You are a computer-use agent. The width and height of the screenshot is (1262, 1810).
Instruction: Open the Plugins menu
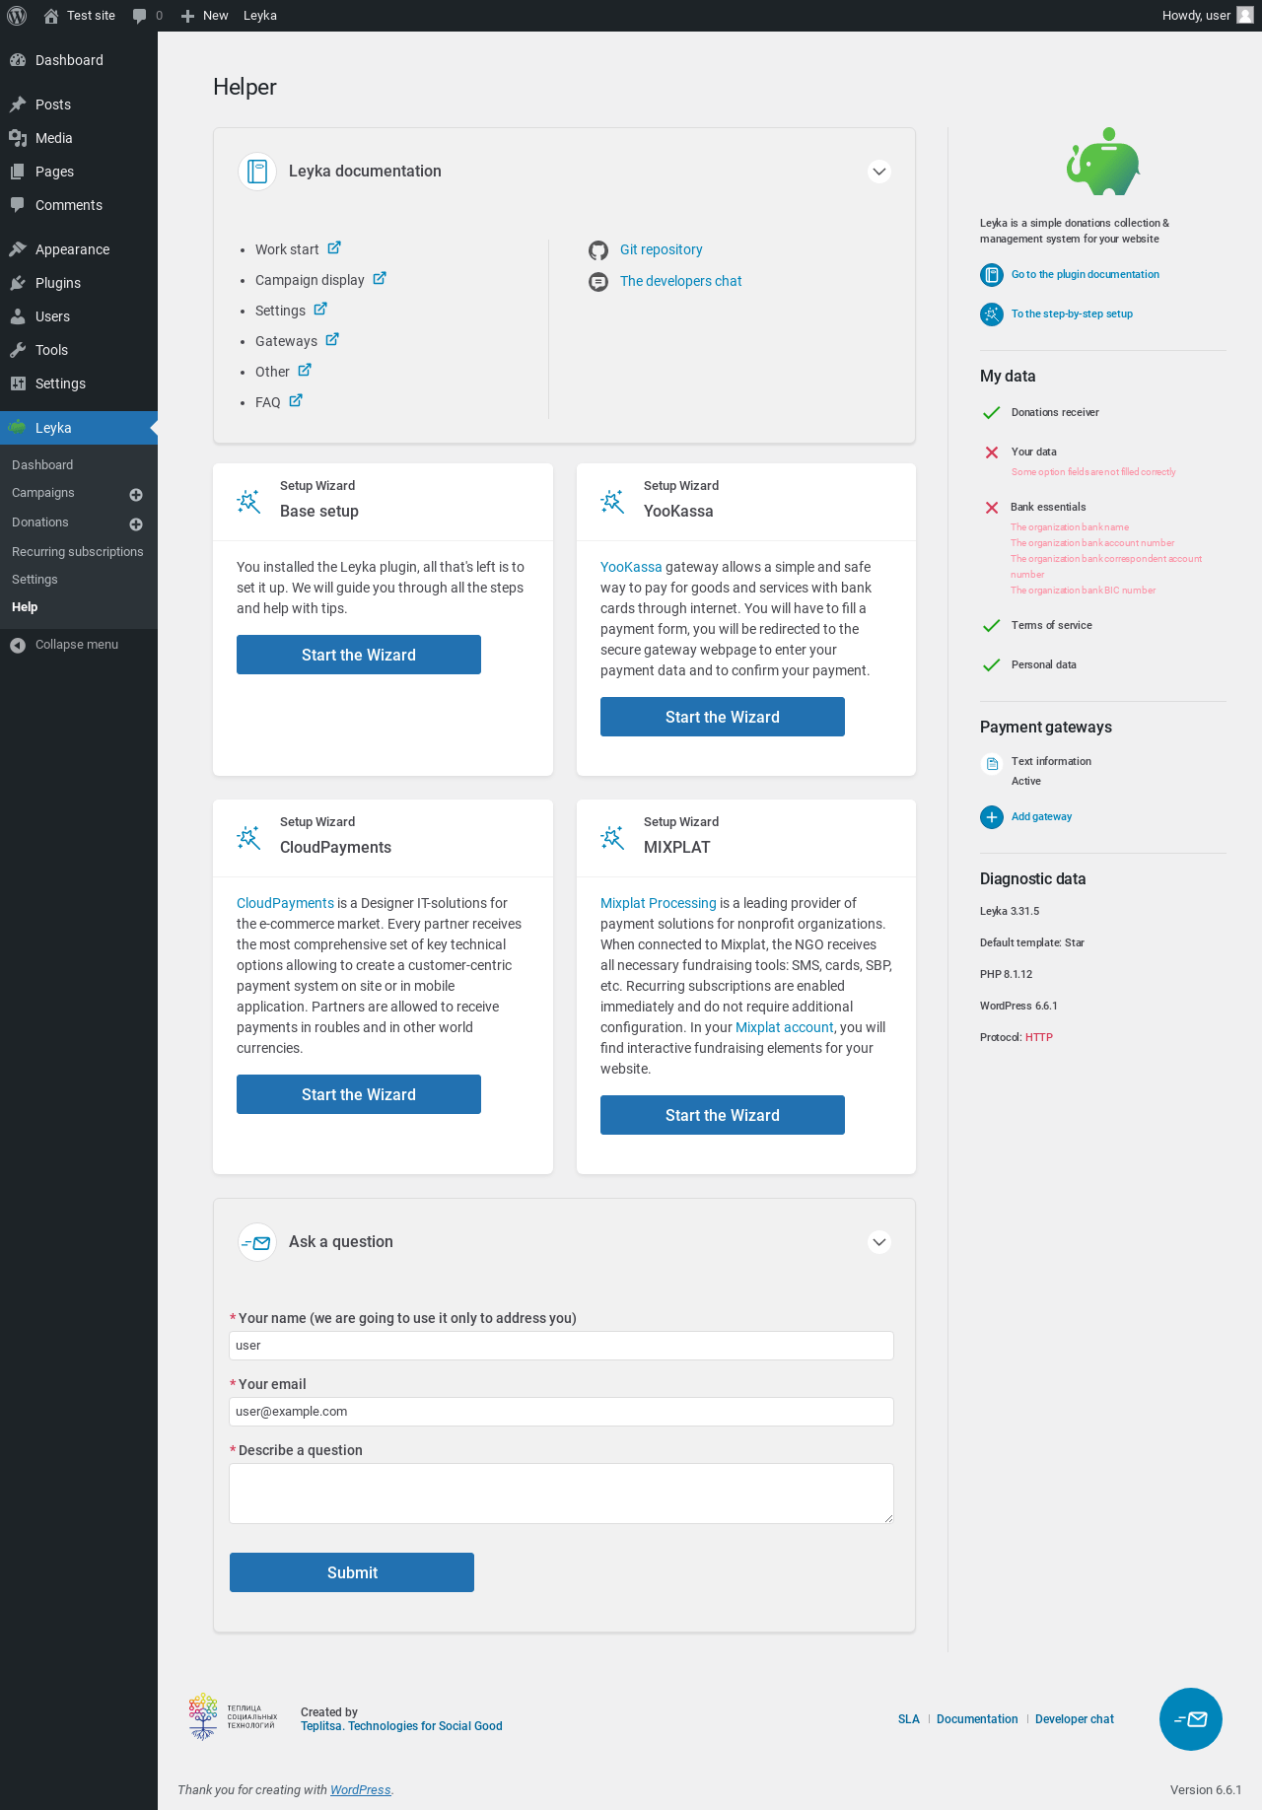79,283
